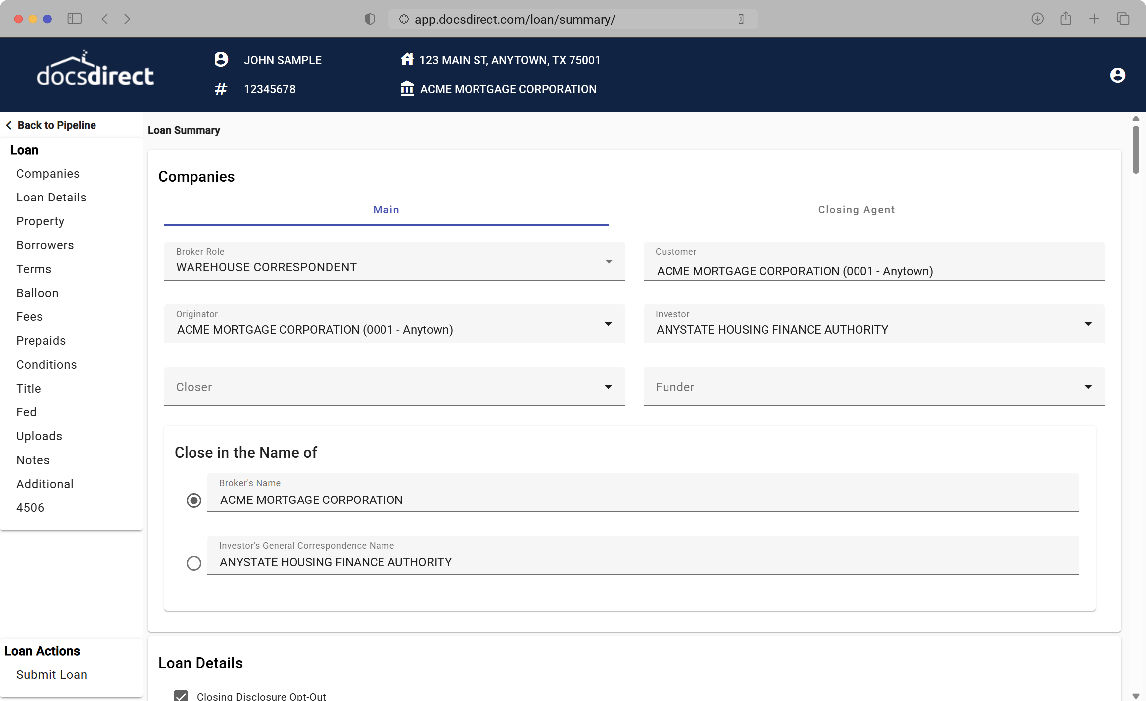The width and height of the screenshot is (1146, 701).
Task: Click the scrollbar up arrow
Action: (1136, 118)
